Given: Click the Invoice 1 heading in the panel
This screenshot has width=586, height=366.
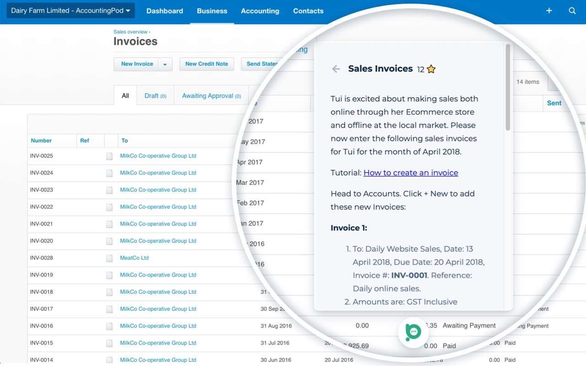Looking at the screenshot, I should point(349,228).
